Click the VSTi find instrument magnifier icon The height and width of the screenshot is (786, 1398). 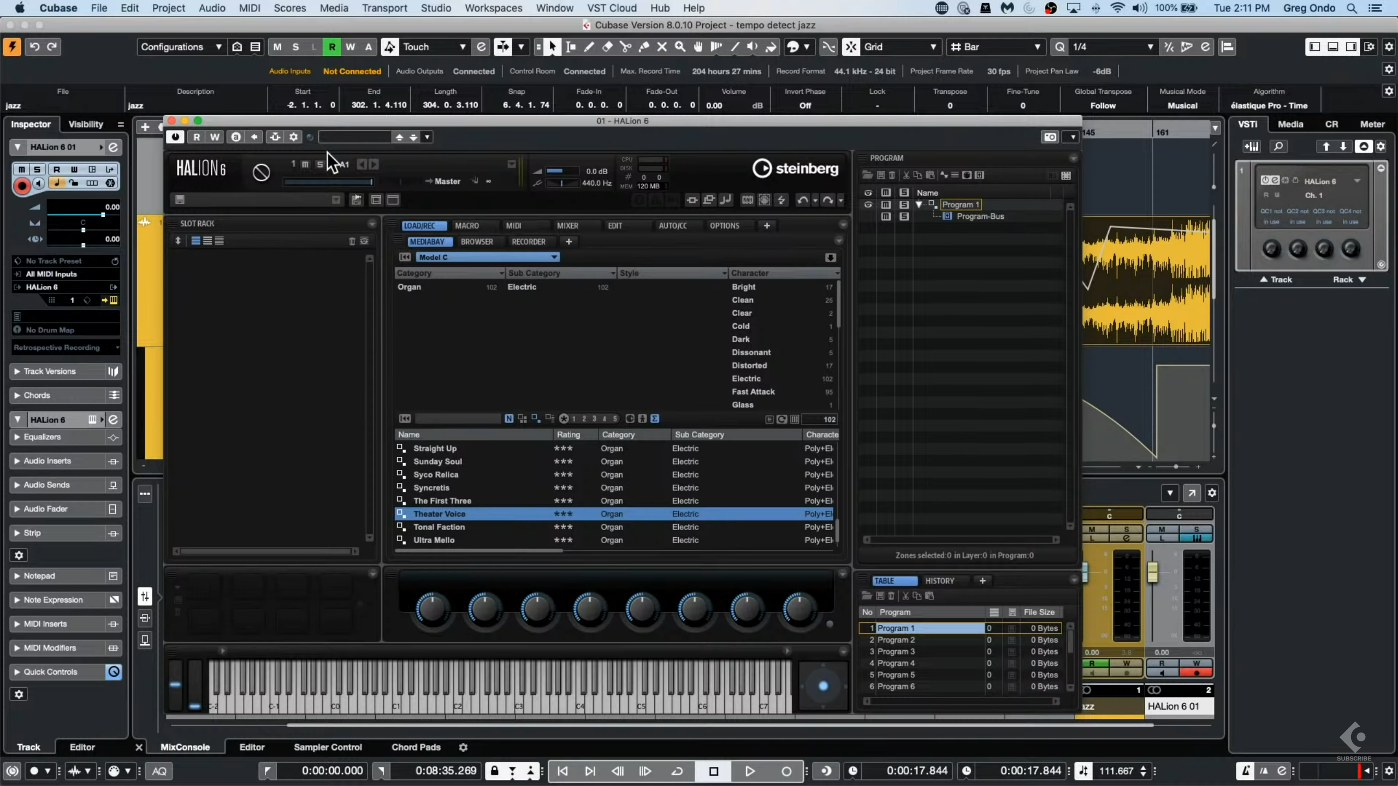pyautogui.click(x=1278, y=146)
